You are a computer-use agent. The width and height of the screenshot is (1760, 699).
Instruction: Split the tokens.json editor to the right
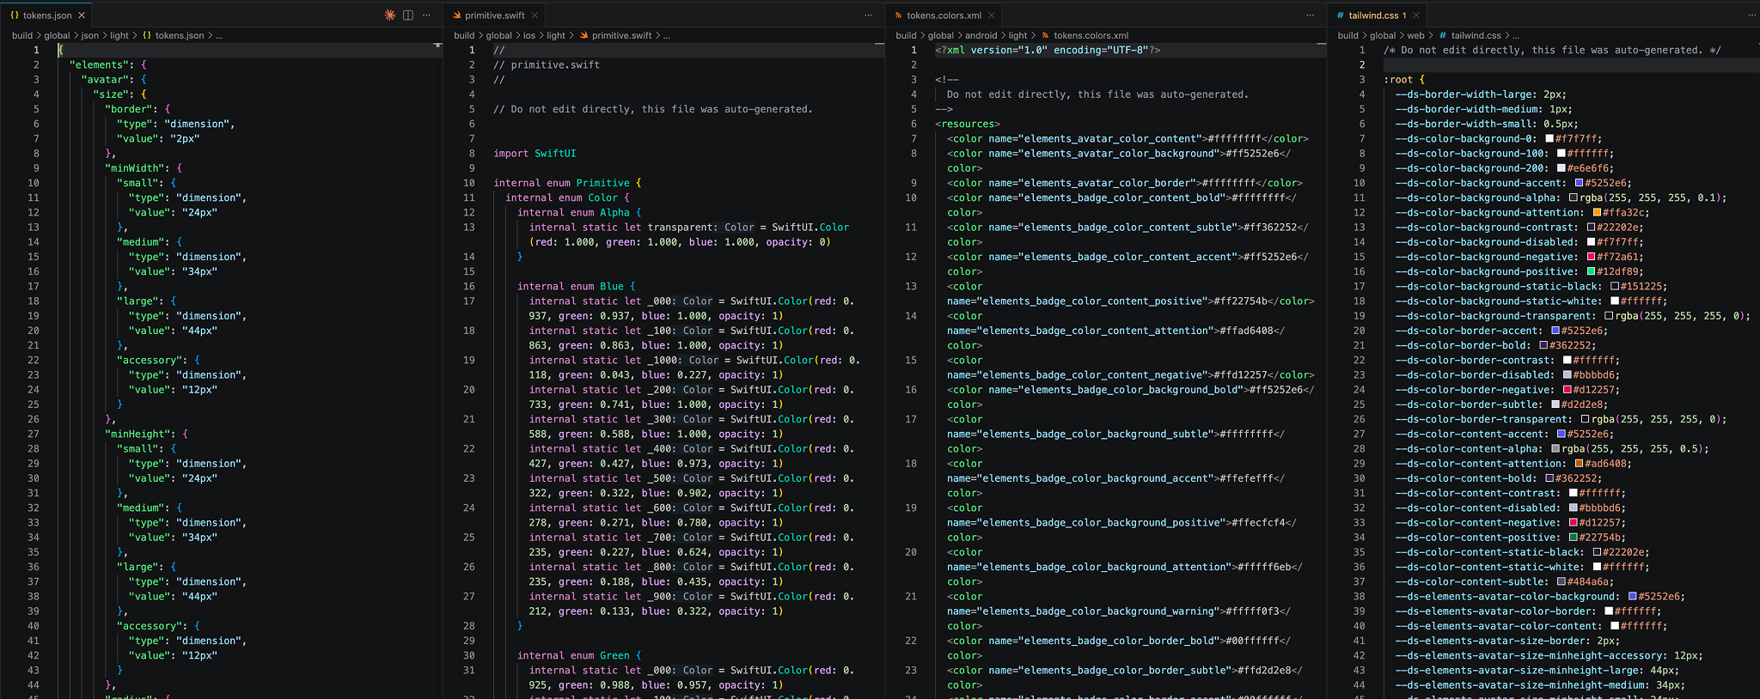click(408, 15)
